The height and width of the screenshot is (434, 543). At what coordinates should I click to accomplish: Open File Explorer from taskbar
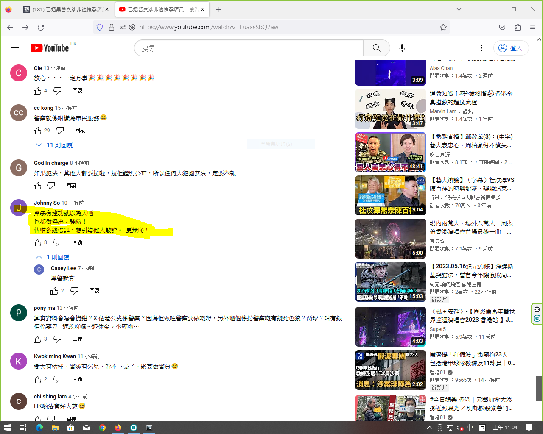tap(55, 428)
